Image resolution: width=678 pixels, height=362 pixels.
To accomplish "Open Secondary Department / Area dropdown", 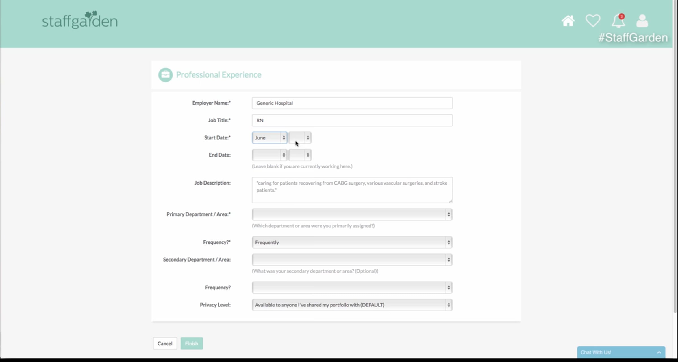I will (352, 260).
